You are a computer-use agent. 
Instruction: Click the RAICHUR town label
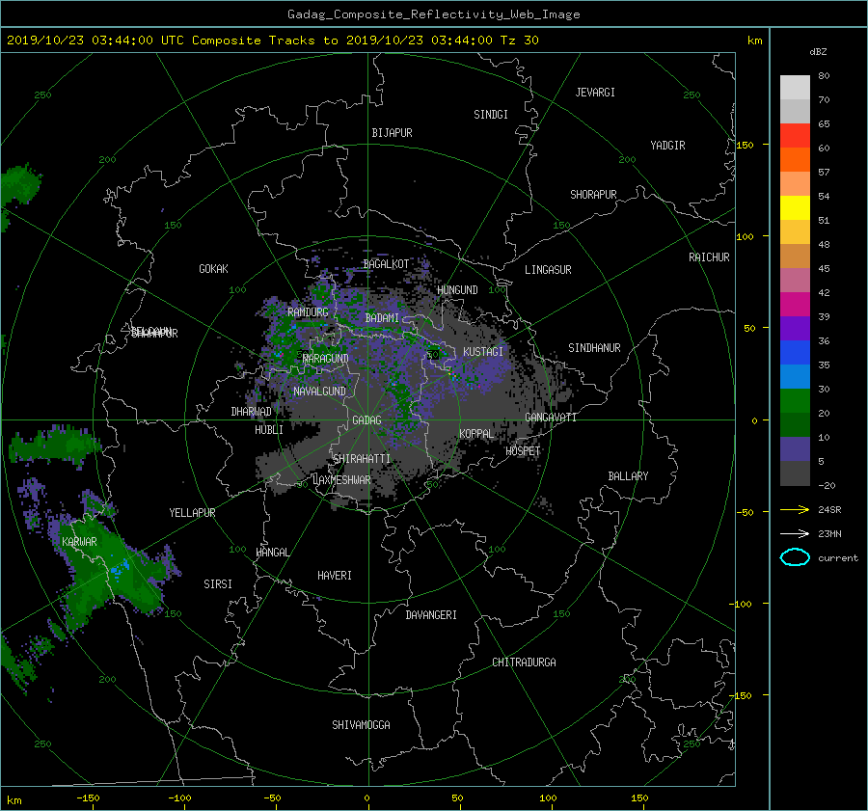pyautogui.click(x=709, y=257)
